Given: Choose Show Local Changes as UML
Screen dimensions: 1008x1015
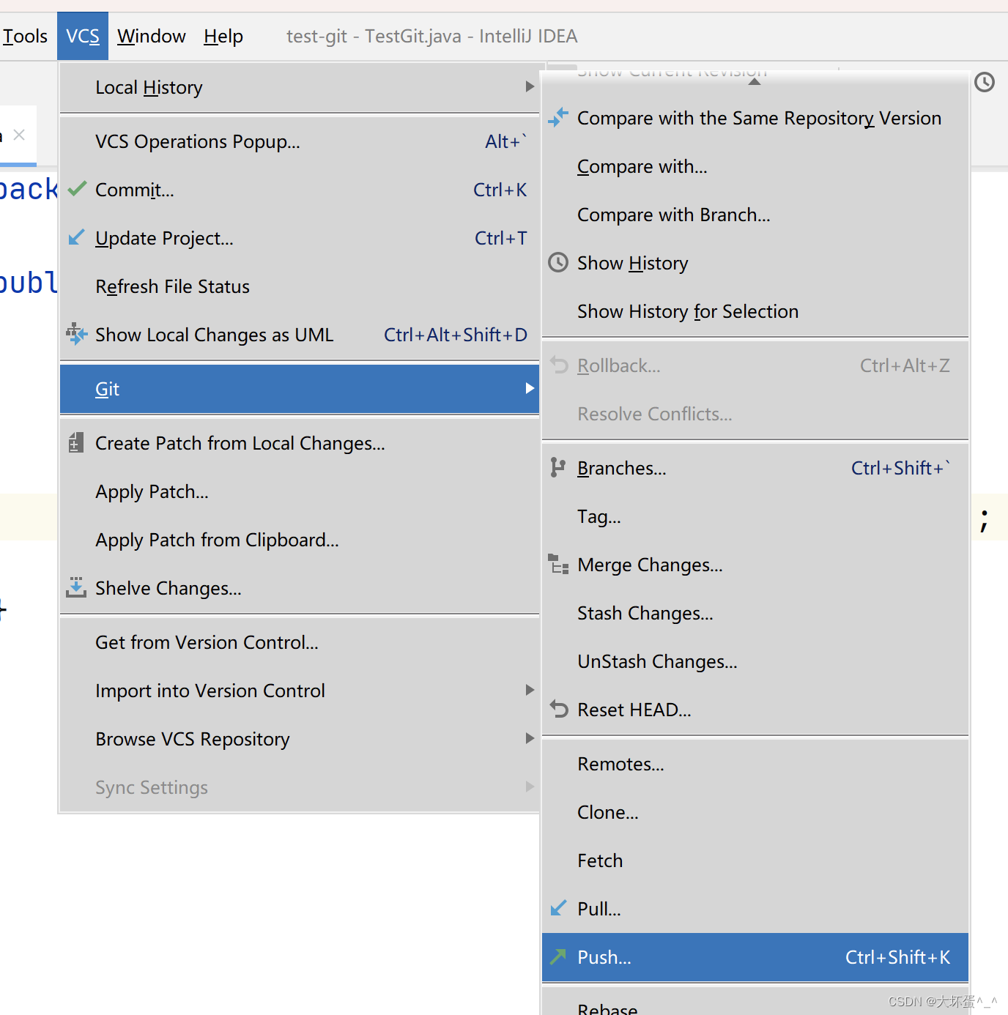Looking at the screenshot, I should click(x=299, y=335).
